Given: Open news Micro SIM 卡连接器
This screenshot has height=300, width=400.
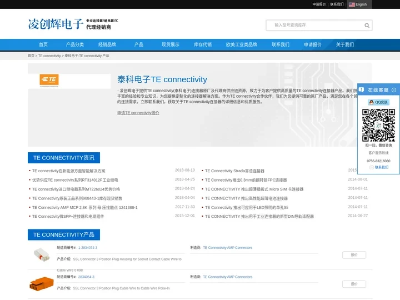Looking at the screenshot, I should click(254, 189).
